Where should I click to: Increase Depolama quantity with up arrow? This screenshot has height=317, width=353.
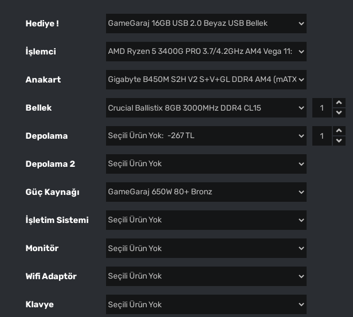[339, 131]
